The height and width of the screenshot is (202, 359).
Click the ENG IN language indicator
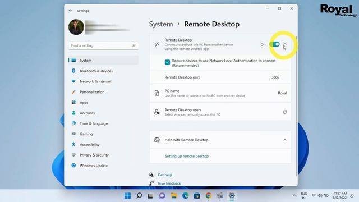point(304,196)
